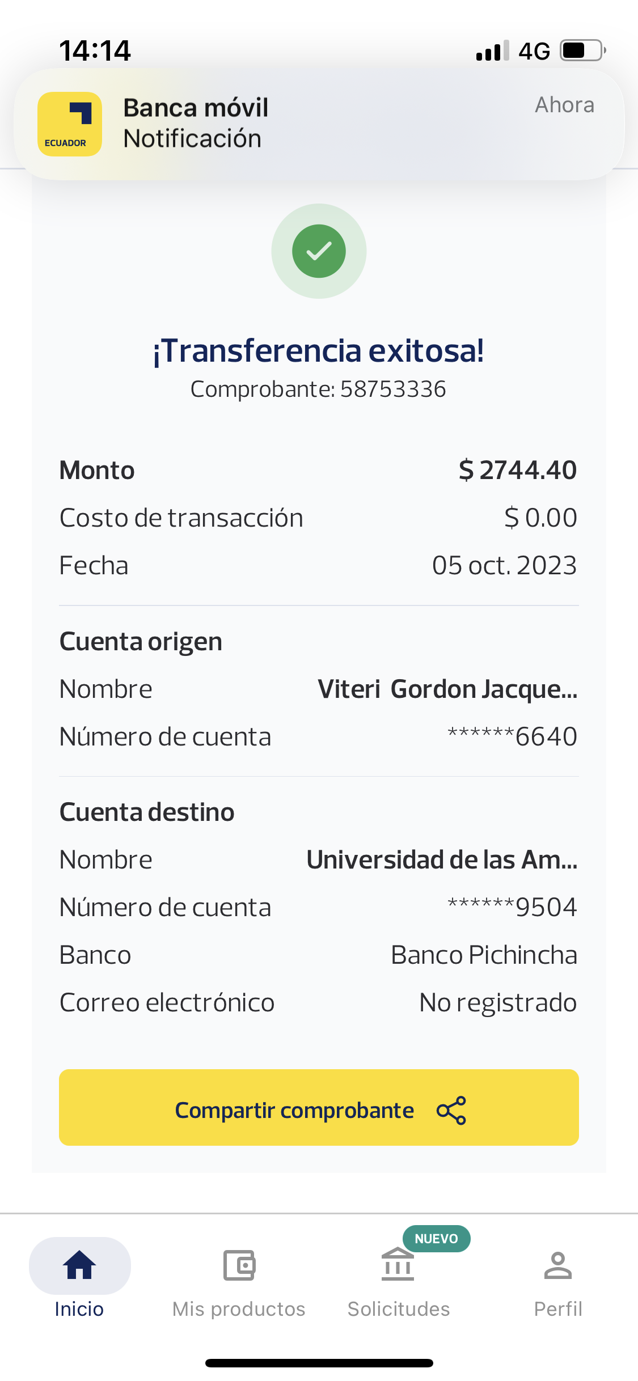
Task: Tap the home indicator bar at bottom
Action: (319, 1363)
